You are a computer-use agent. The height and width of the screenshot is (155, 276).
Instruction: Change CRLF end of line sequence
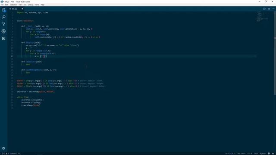[256, 154]
